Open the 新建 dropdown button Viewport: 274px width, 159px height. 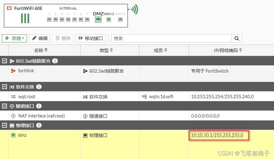[x=14, y=38]
